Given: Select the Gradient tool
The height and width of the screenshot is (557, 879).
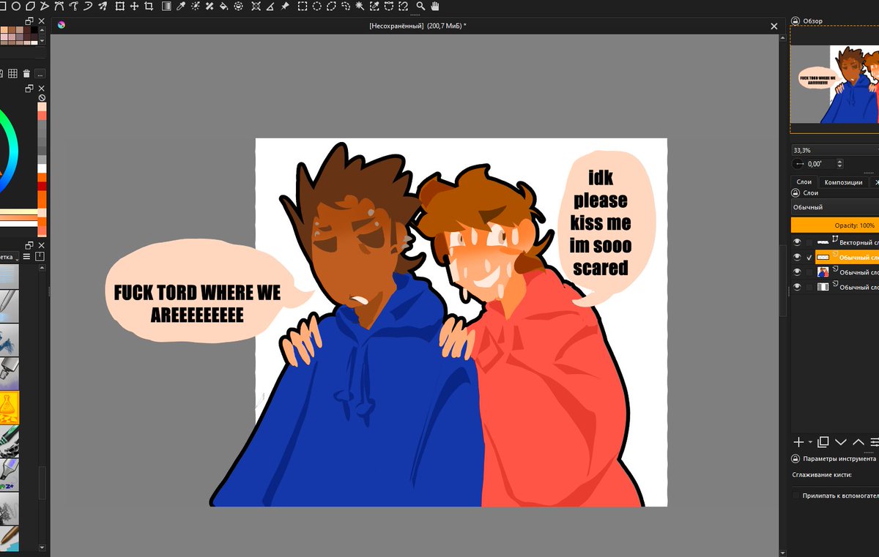Looking at the screenshot, I should (x=166, y=6).
